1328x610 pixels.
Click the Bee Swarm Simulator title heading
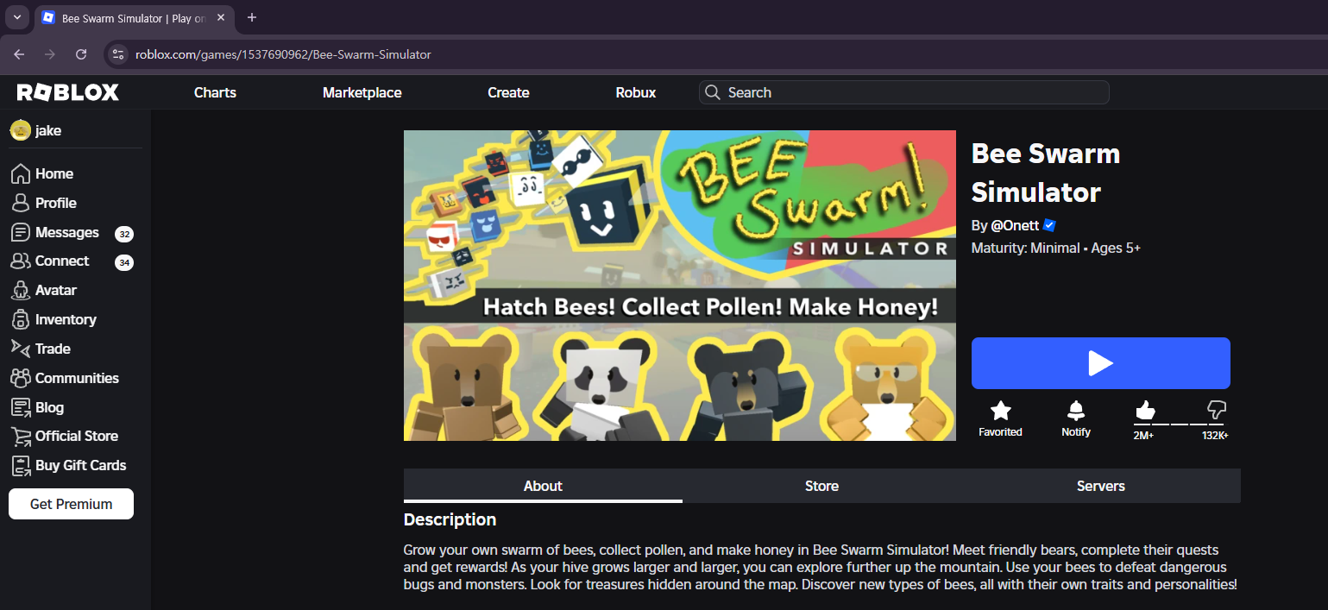(x=1046, y=172)
